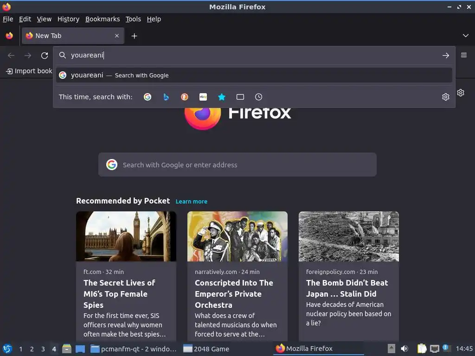The width and height of the screenshot is (475, 356).
Task: Open search settings gear in urlbar dropdown
Action: click(x=446, y=97)
